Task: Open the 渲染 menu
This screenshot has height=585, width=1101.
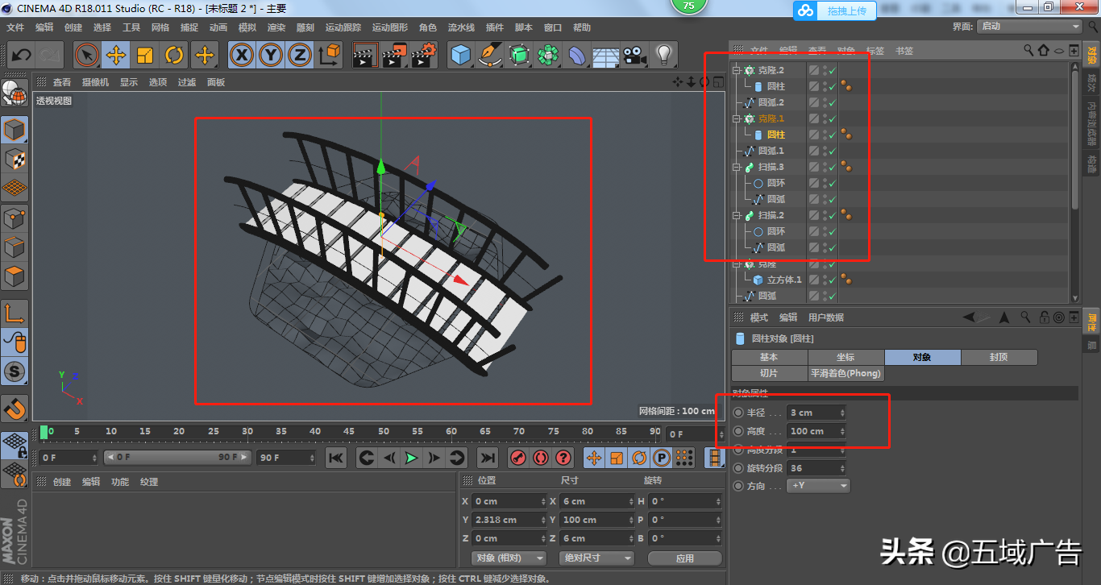Action: click(x=276, y=27)
